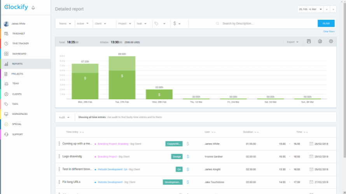Viewport: 346px width, 194px height.
Task: Toggle billable dollar sign on Logo drawing entry
Action: (x=188, y=157)
